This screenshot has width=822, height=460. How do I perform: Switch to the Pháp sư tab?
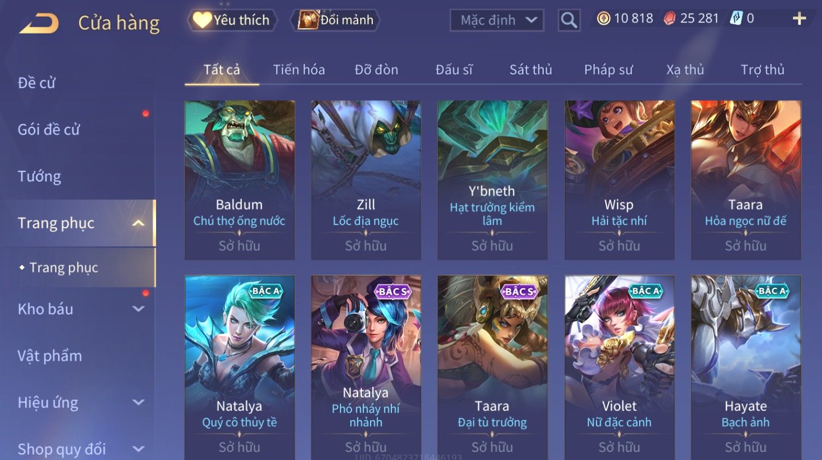point(608,70)
